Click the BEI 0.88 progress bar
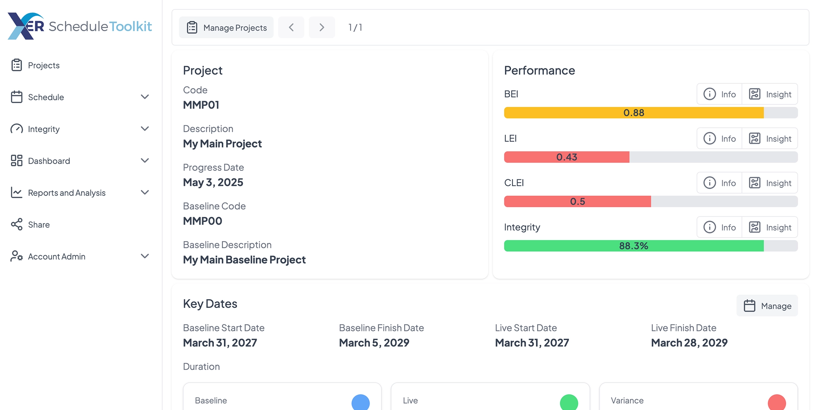This screenshot has width=817, height=410. (x=634, y=113)
